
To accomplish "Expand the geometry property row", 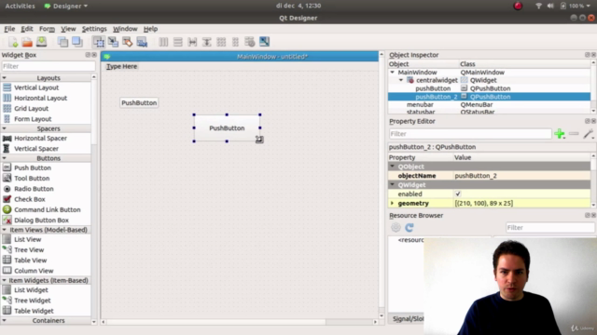I will [392, 203].
